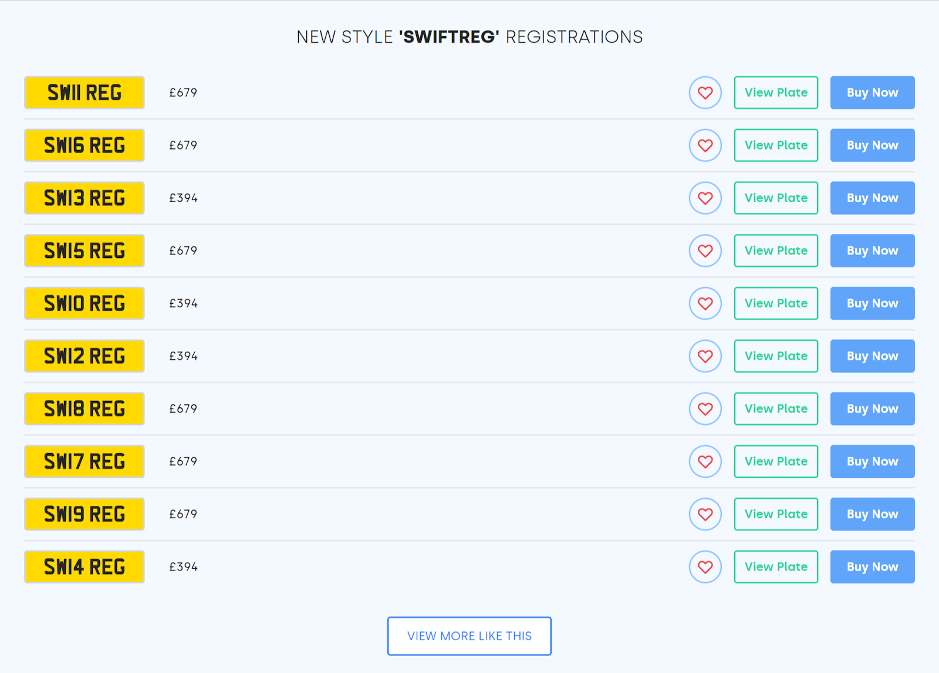Click the yellow SW16 REG plate
This screenshot has height=673, width=939.
85,145
